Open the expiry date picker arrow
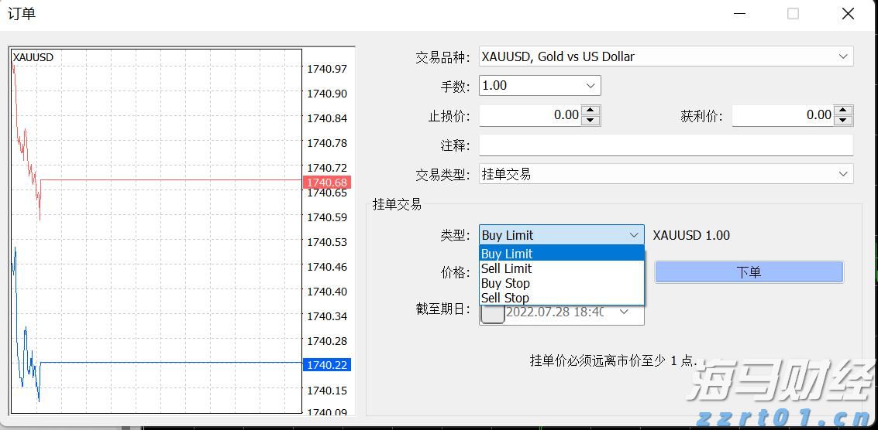Screen dimensions: 878x430 [624, 312]
